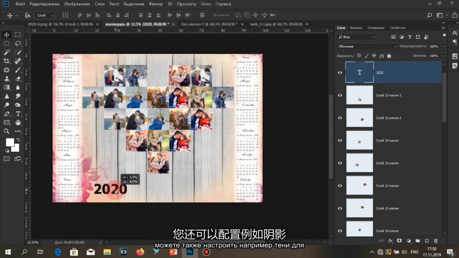Open the Layers panel options menu
The height and width of the screenshot is (258, 459).
(443, 28)
